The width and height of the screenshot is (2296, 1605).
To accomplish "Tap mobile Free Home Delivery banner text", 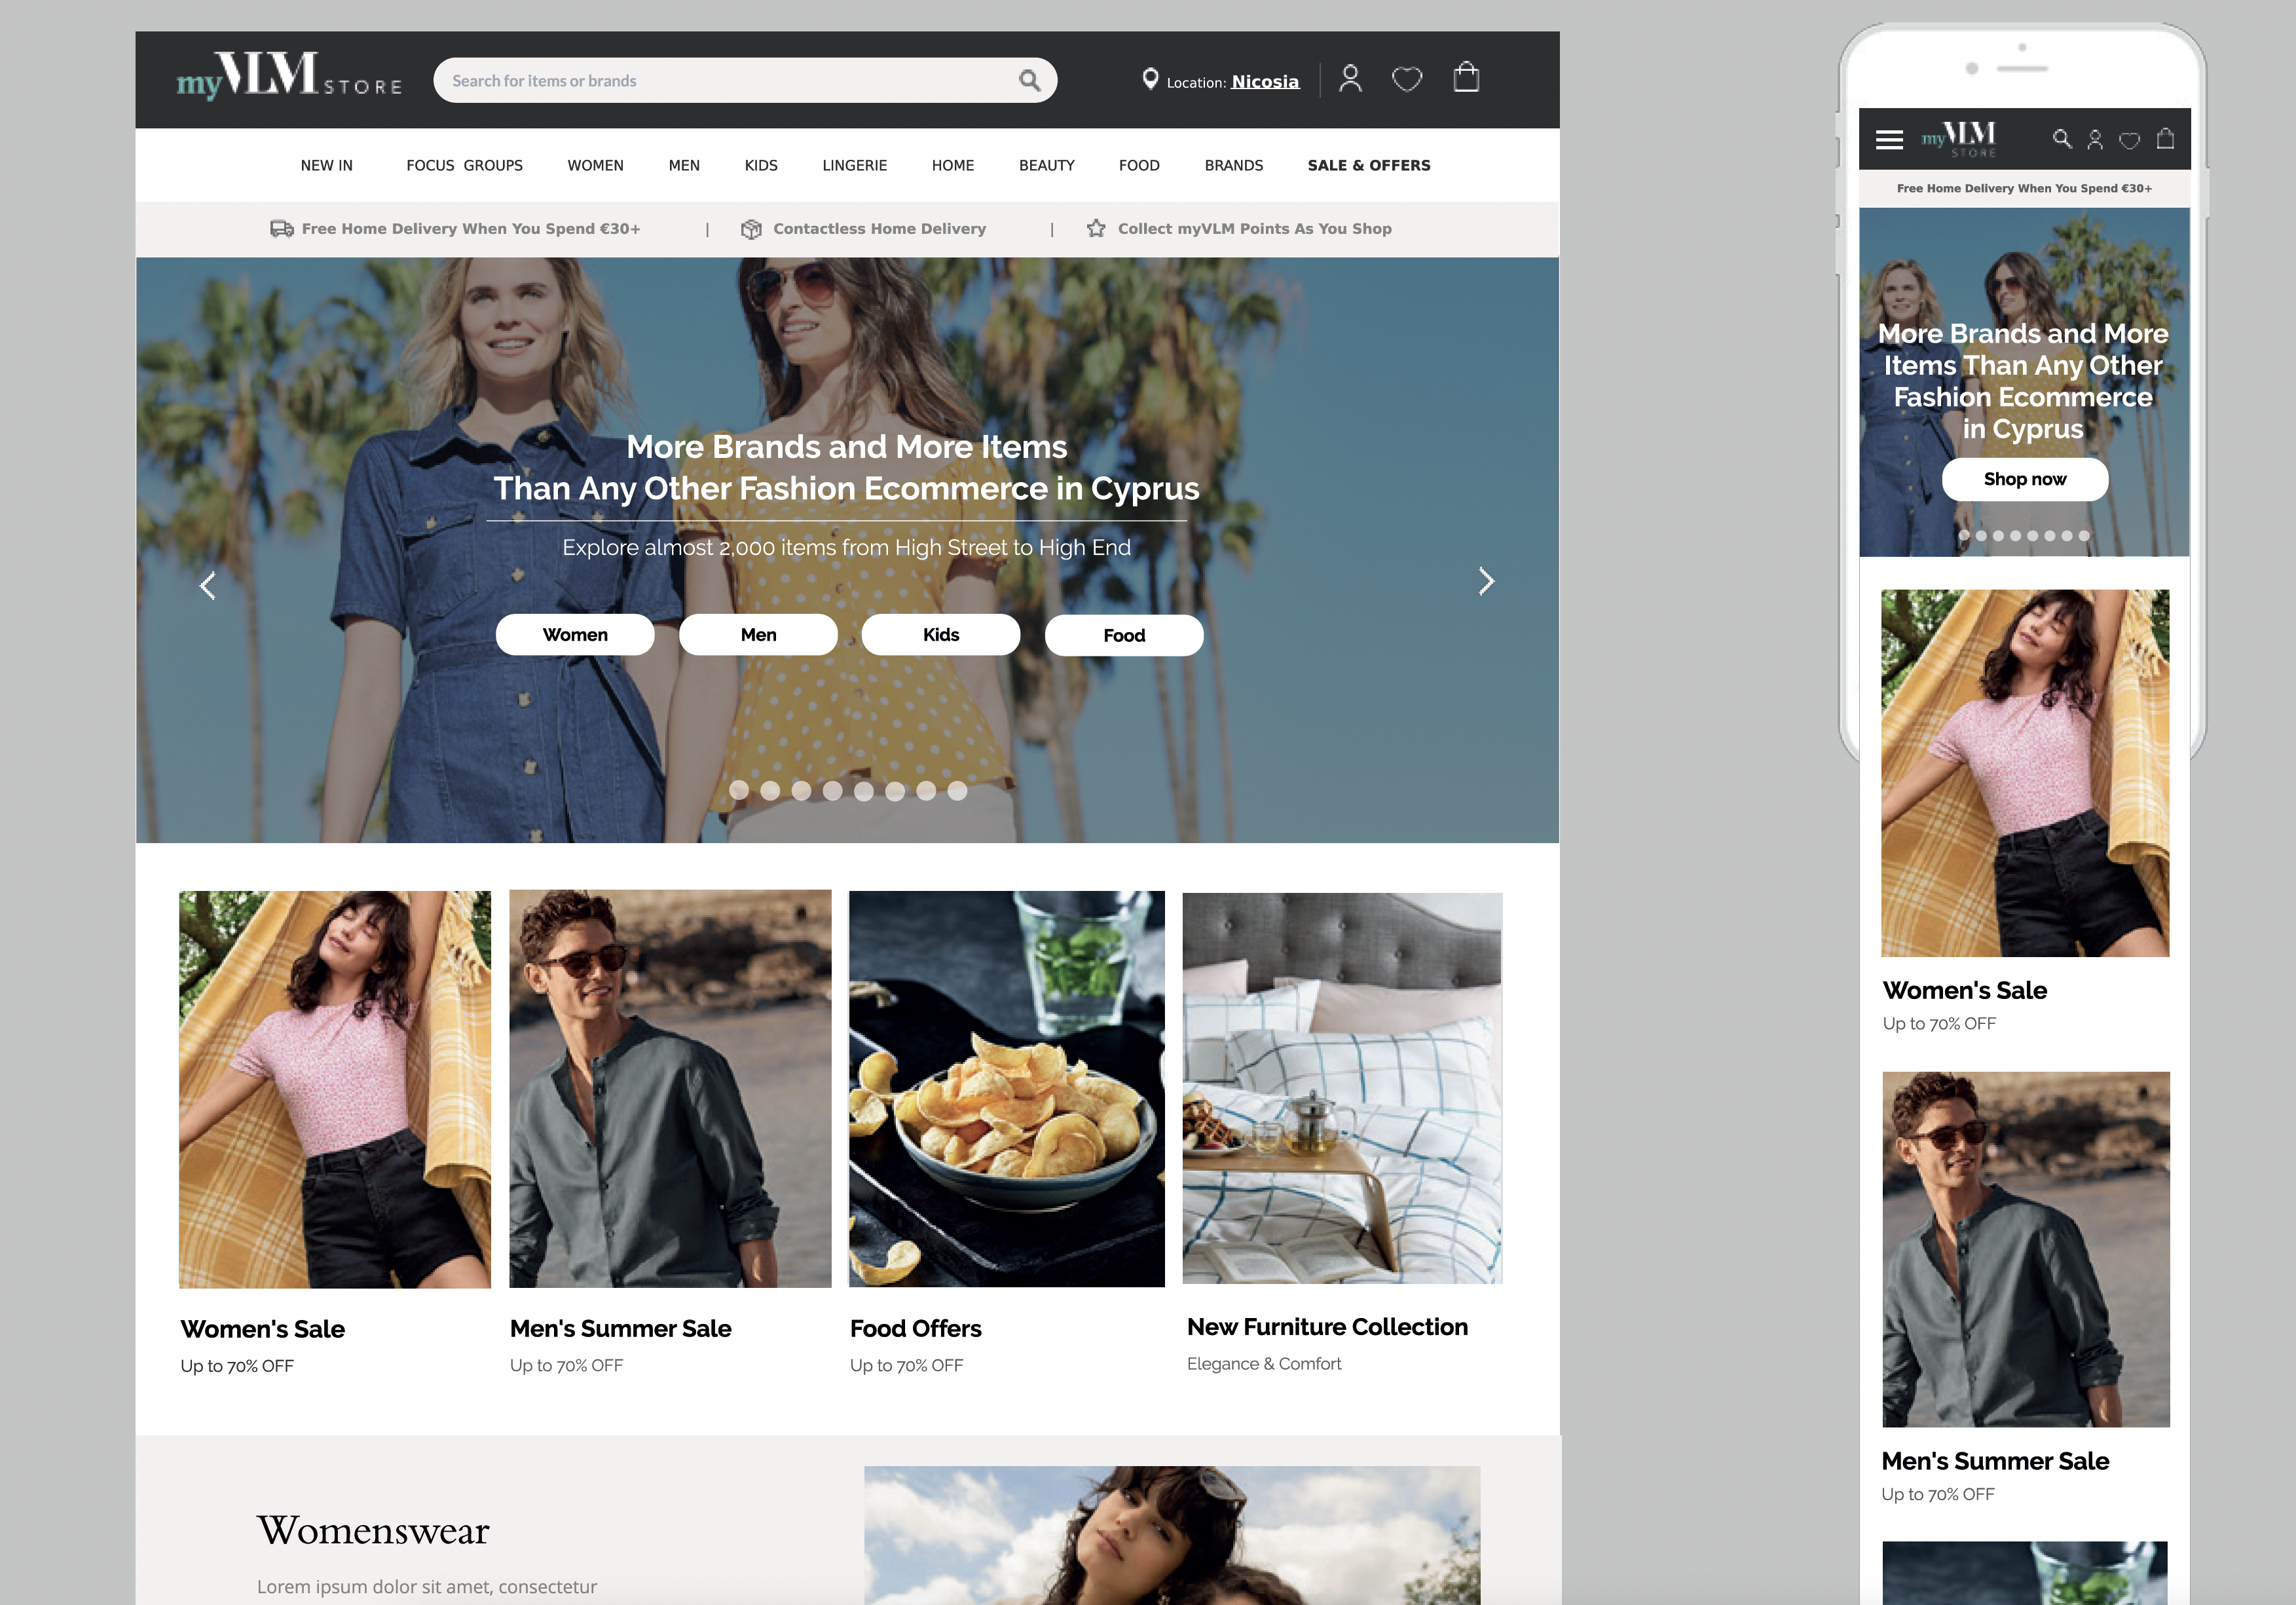I will 2024,188.
